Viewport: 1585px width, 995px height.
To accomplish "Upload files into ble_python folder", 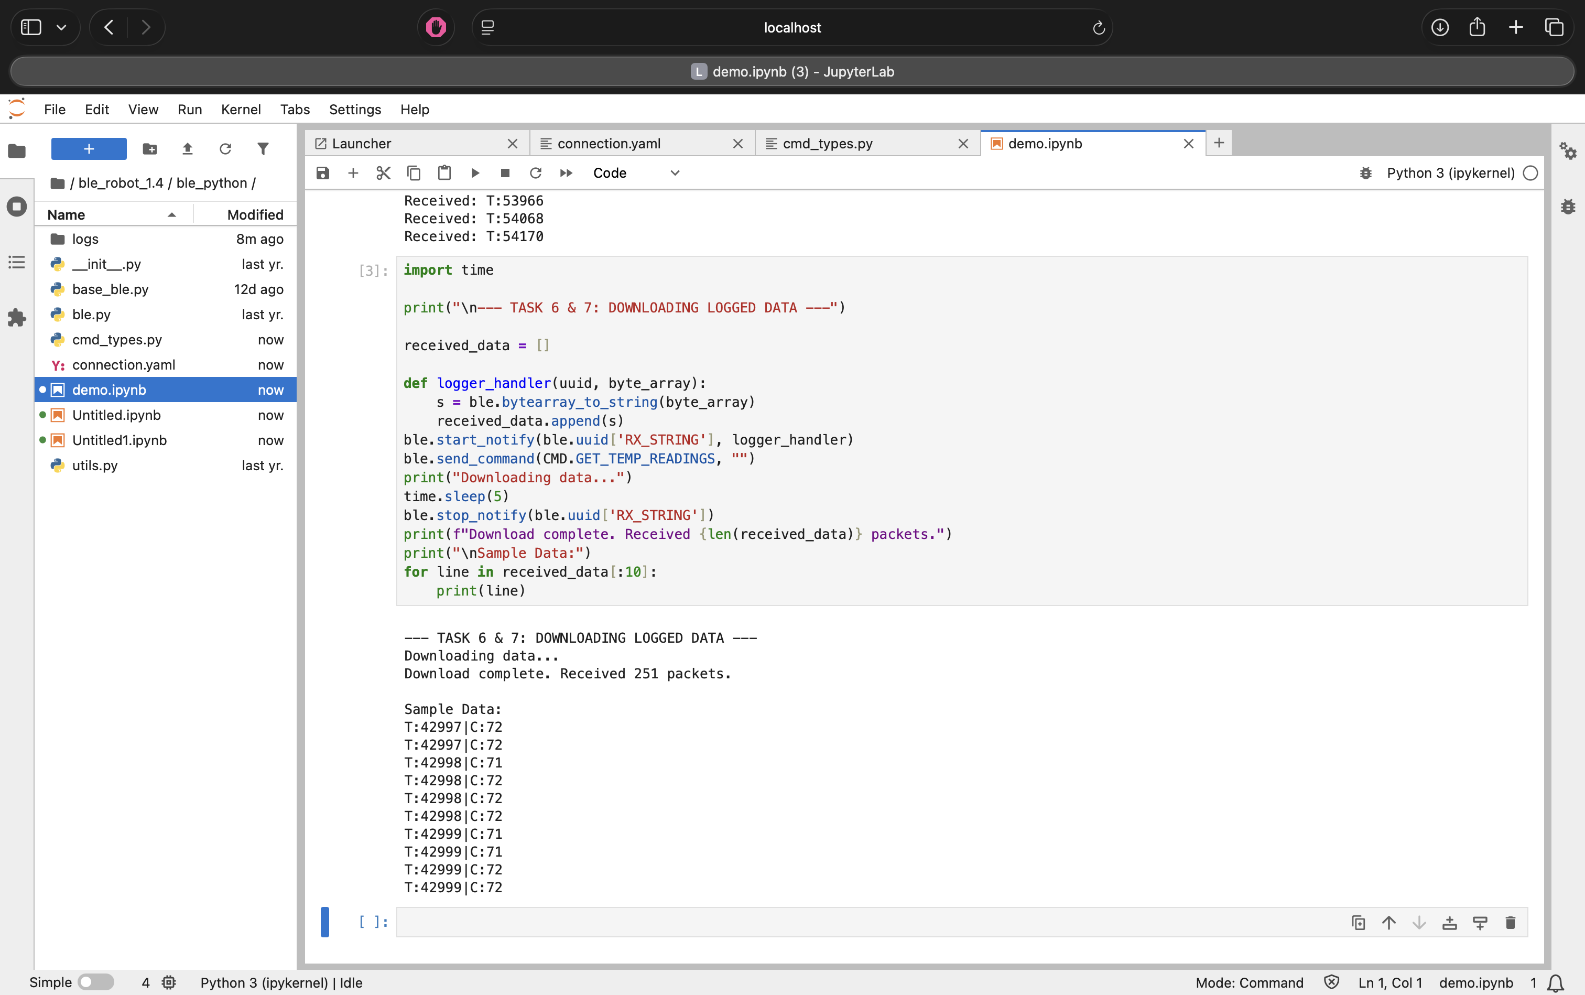I will pyautogui.click(x=188, y=149).
